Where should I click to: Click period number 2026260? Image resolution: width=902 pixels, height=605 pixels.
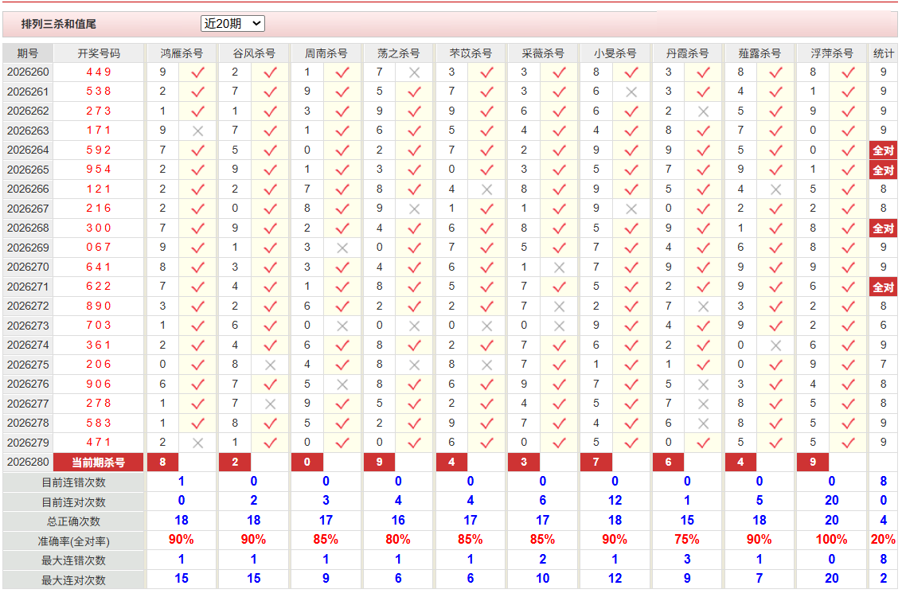[28, 72]
